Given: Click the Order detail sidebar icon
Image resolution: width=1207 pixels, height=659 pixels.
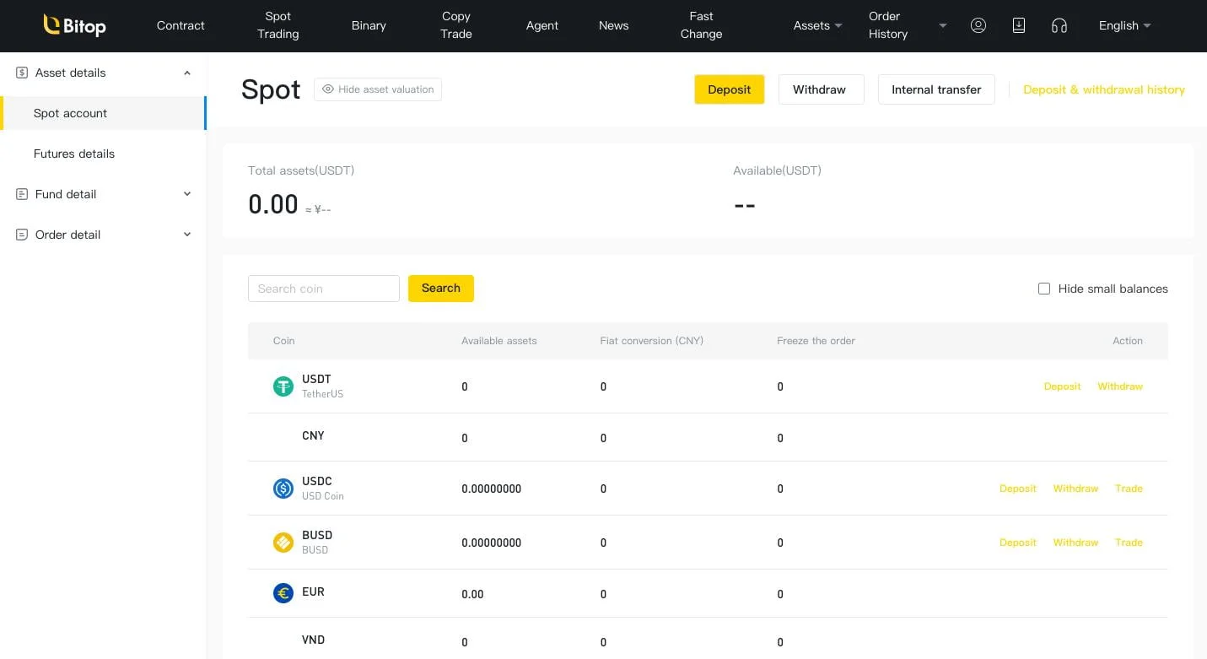Looking at the screenshot, I should tap(22, 235).
